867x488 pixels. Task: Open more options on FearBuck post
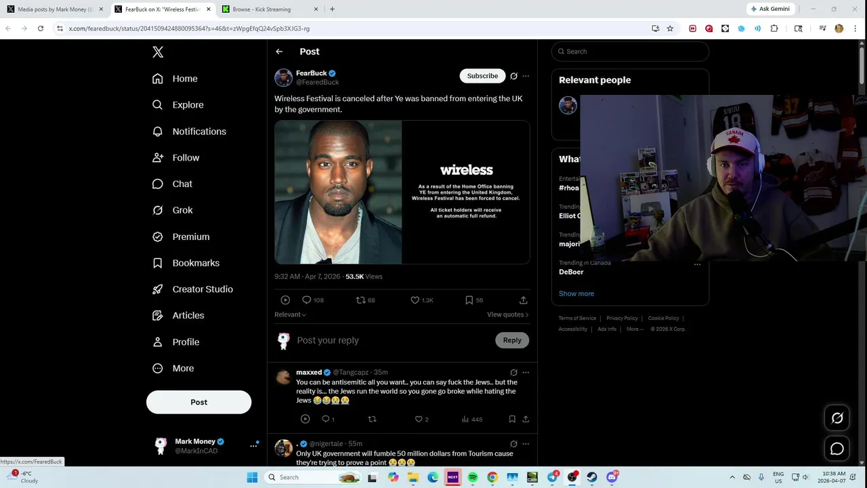click(x=526, y=76)
